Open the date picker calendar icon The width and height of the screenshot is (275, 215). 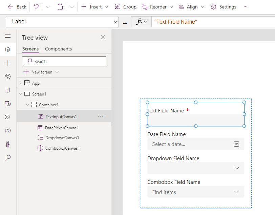236,144
